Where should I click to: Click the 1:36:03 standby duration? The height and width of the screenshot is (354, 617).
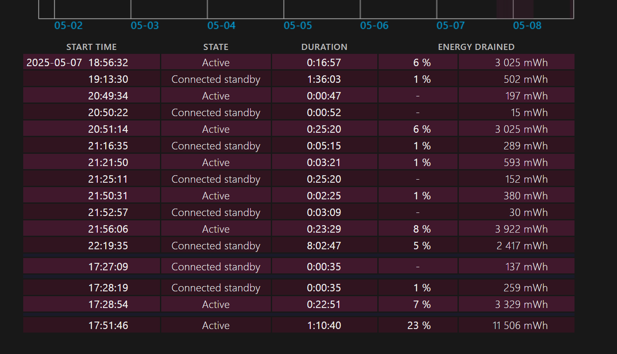tap(324, 79)
